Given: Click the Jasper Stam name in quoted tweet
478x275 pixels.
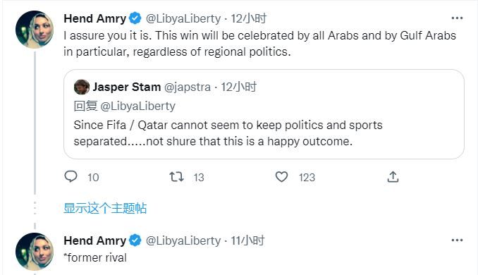Looking at the screenshot, I should coord(127,87).
